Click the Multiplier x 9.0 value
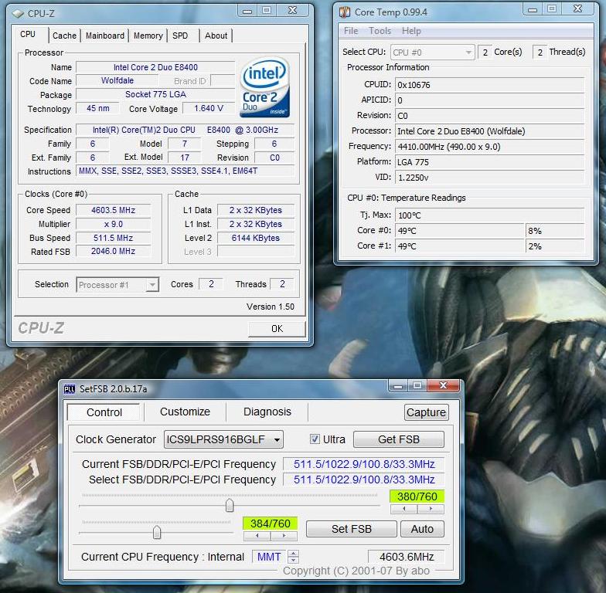 click(x=113, y=224)
